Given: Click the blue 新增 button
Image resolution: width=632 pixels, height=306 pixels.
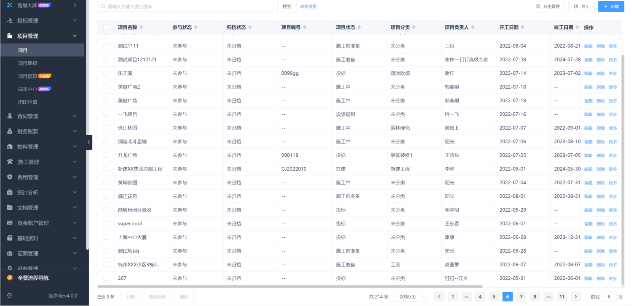Looking at the screenshot, I should (611, 7).
